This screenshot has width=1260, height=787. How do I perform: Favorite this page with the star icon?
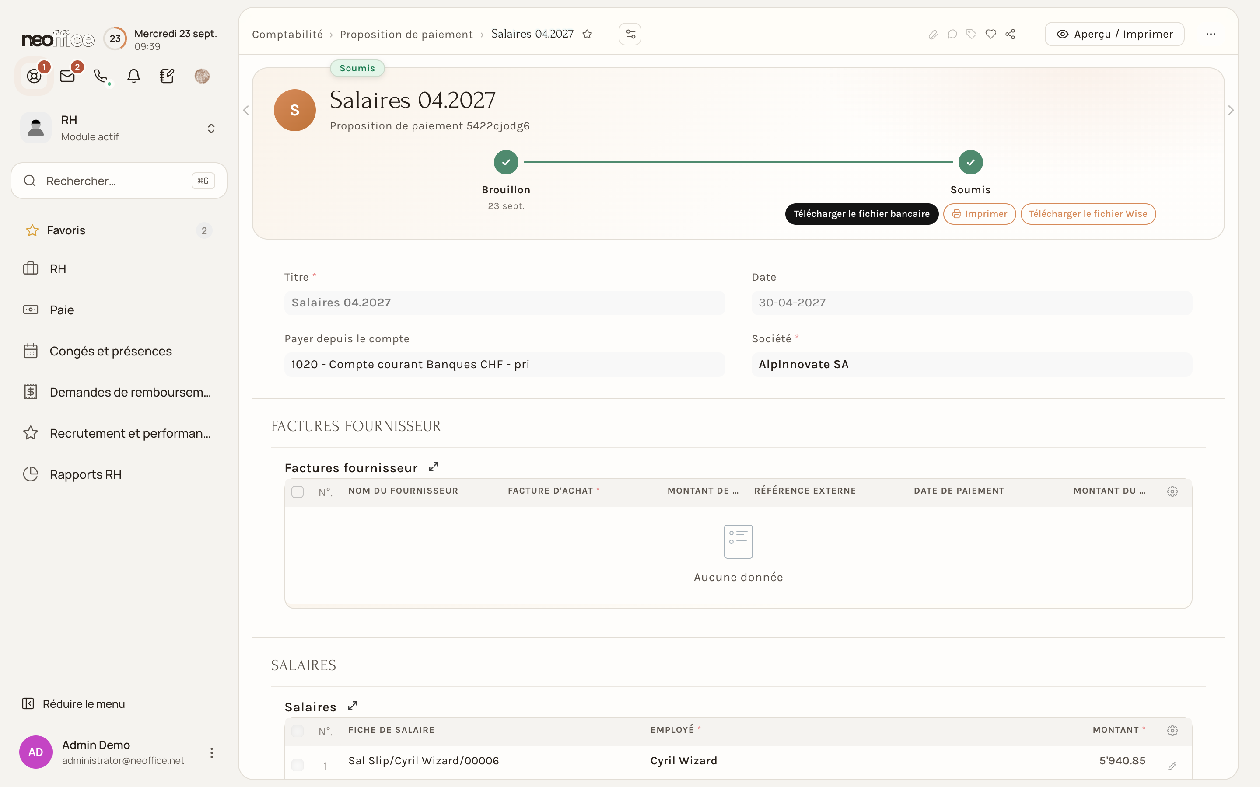[x=587, y=35]
